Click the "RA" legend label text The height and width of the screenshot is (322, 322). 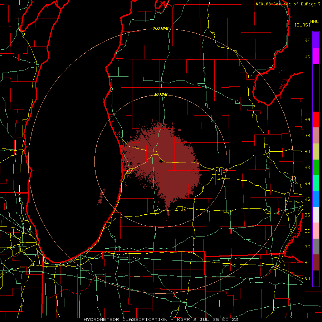[307, 183]
